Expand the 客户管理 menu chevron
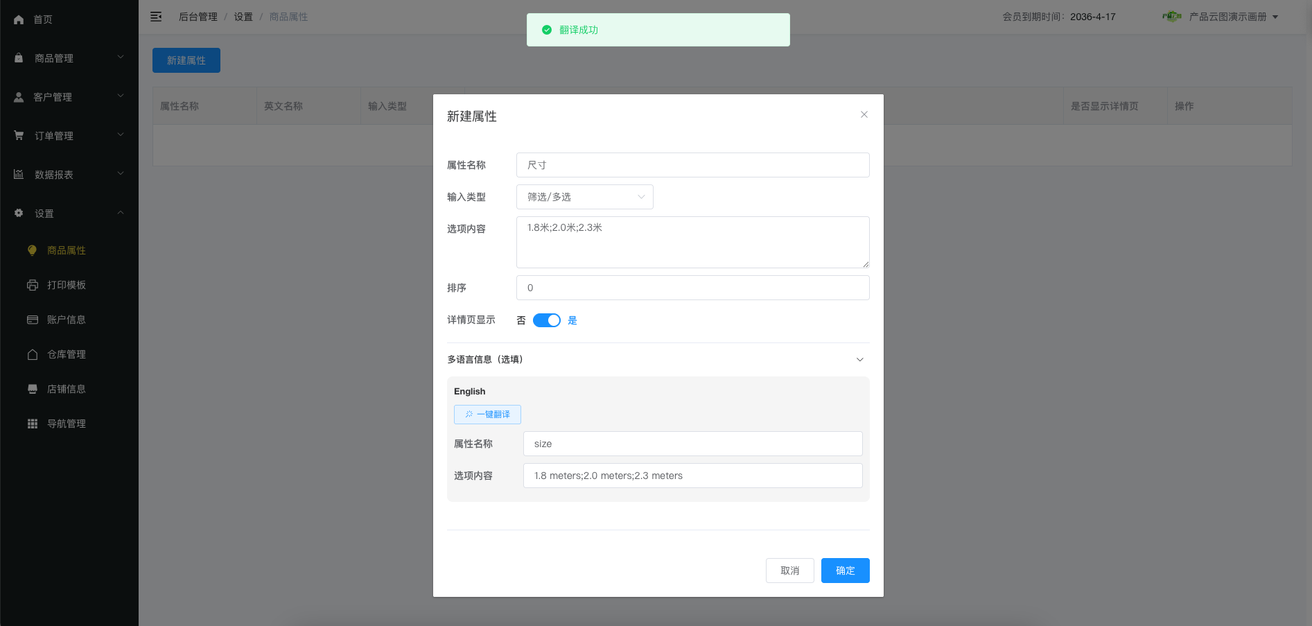Screen dimensions: 1312x626 coord(121,96)
